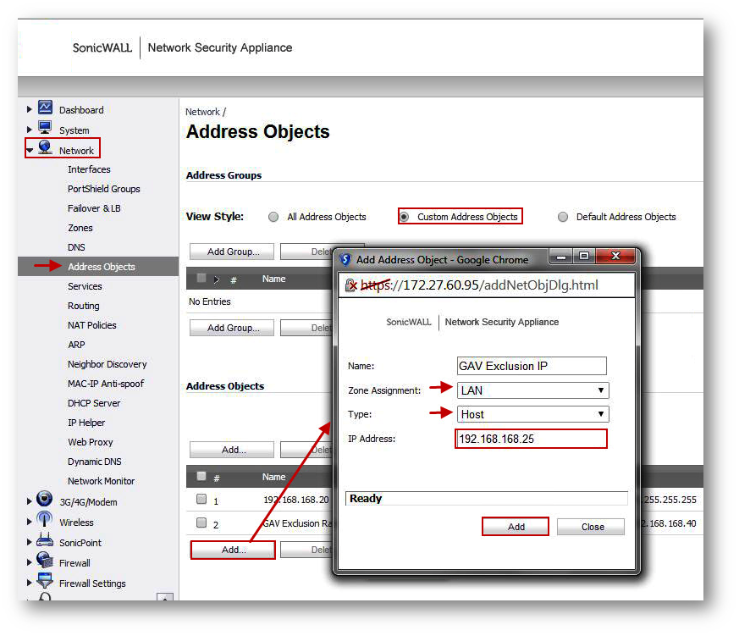
Task: Expand the Wireless menu section
Action: click(x=30, y=522)
